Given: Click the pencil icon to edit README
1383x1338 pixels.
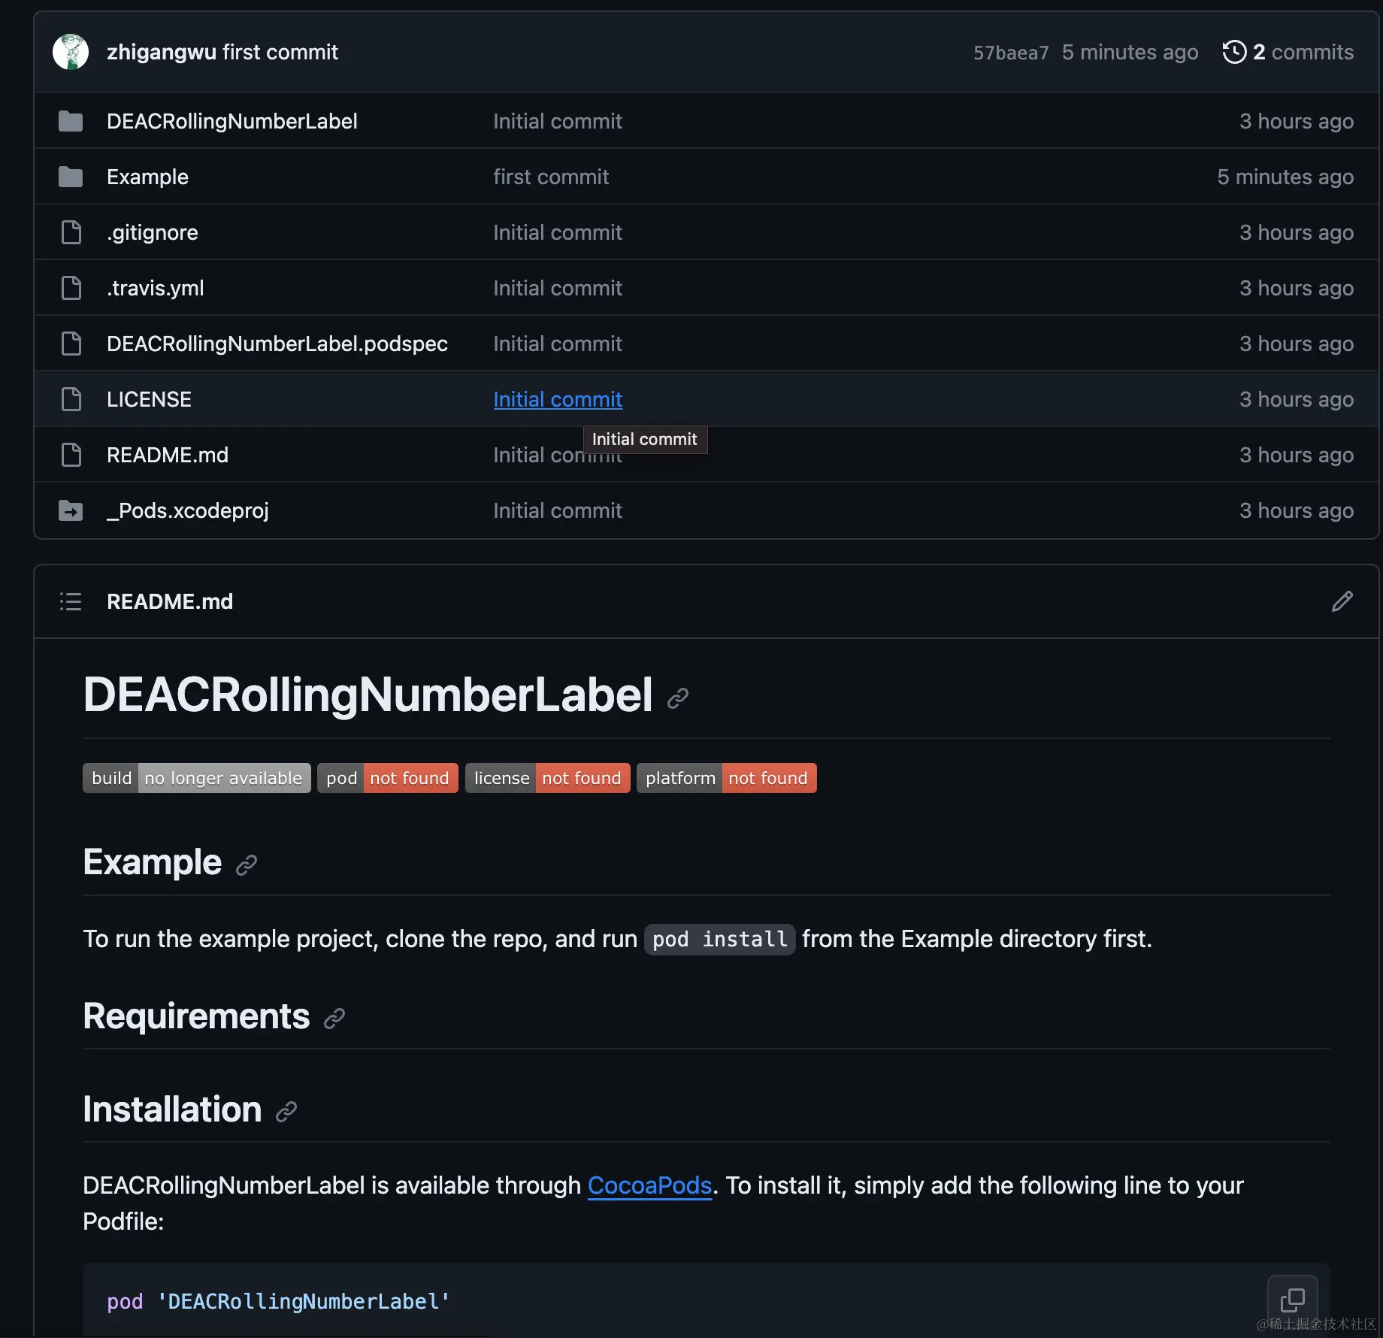Looking at the screenshot, I should click(x=1342, y=601).
